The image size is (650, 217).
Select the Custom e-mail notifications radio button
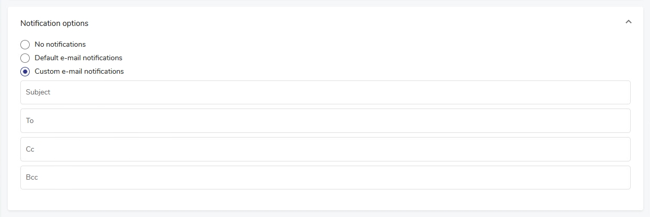[25, 72]
